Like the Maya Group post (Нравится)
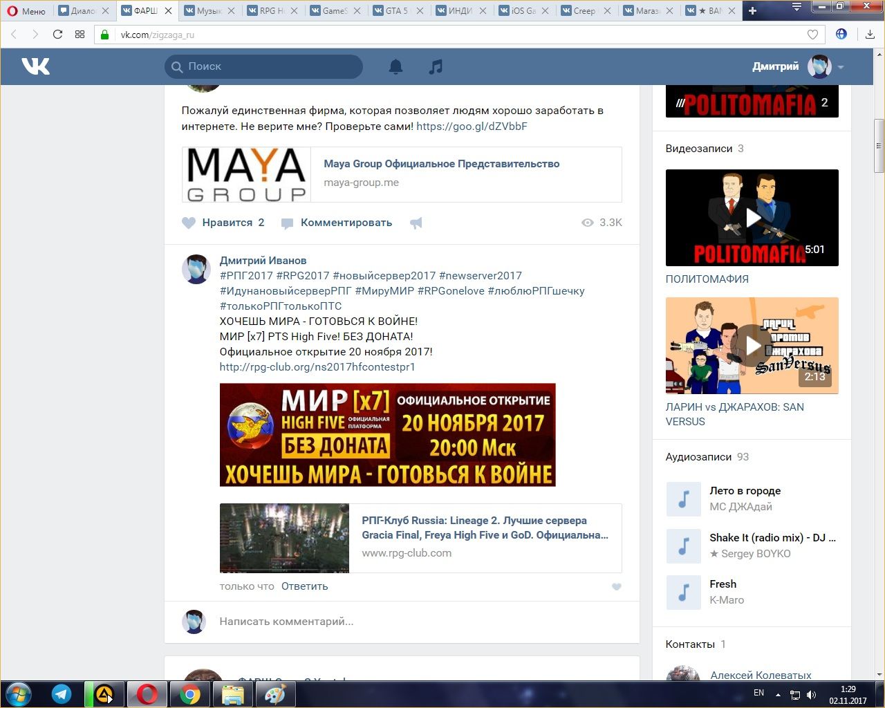885x708 pixels. point(189,223)
